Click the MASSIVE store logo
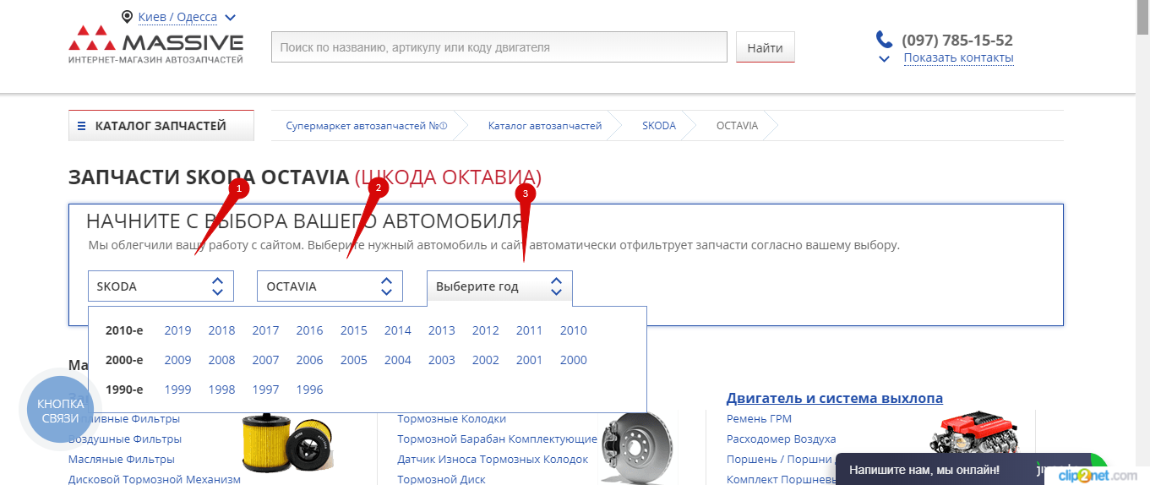1150x485 pixels. tap(155, 46)
